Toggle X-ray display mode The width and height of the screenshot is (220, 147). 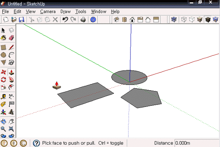174,20
